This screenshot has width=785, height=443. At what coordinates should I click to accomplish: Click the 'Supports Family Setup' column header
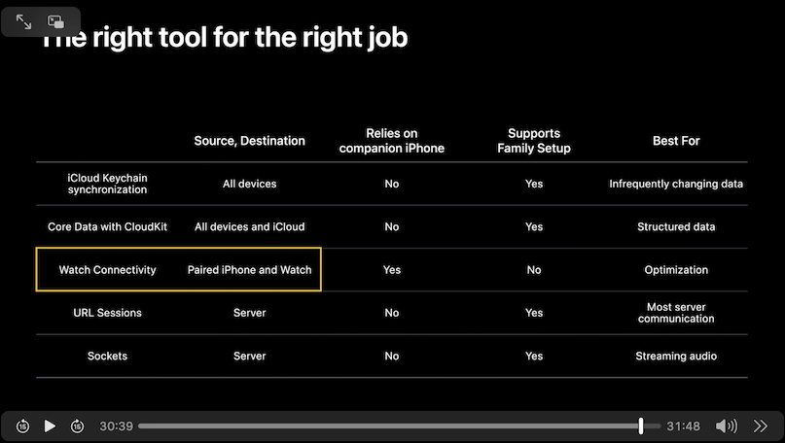(x=534, y=141)
